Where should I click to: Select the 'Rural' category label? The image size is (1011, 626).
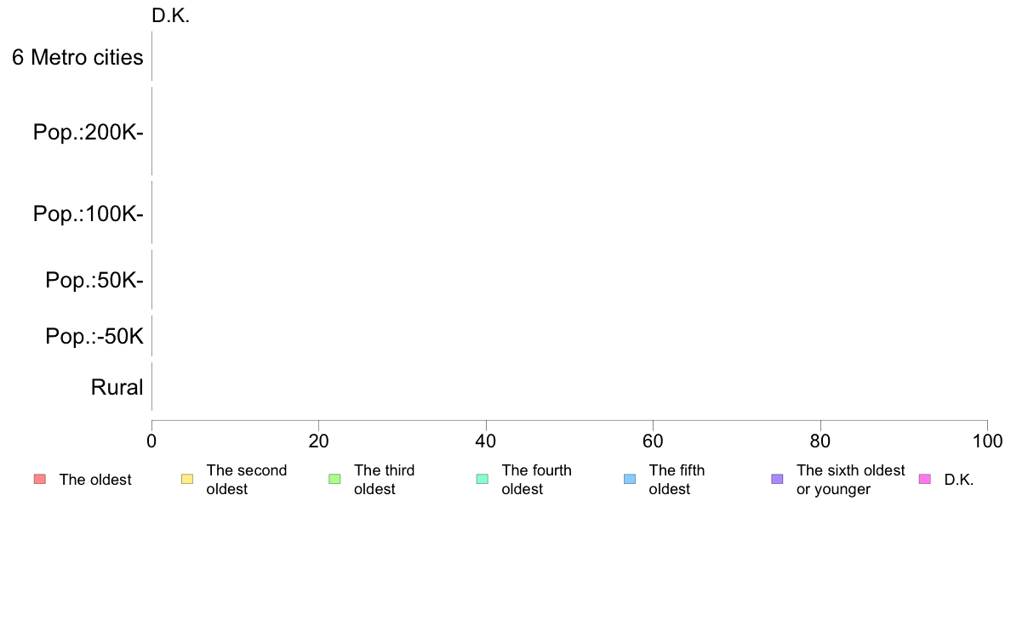[117, 388]
